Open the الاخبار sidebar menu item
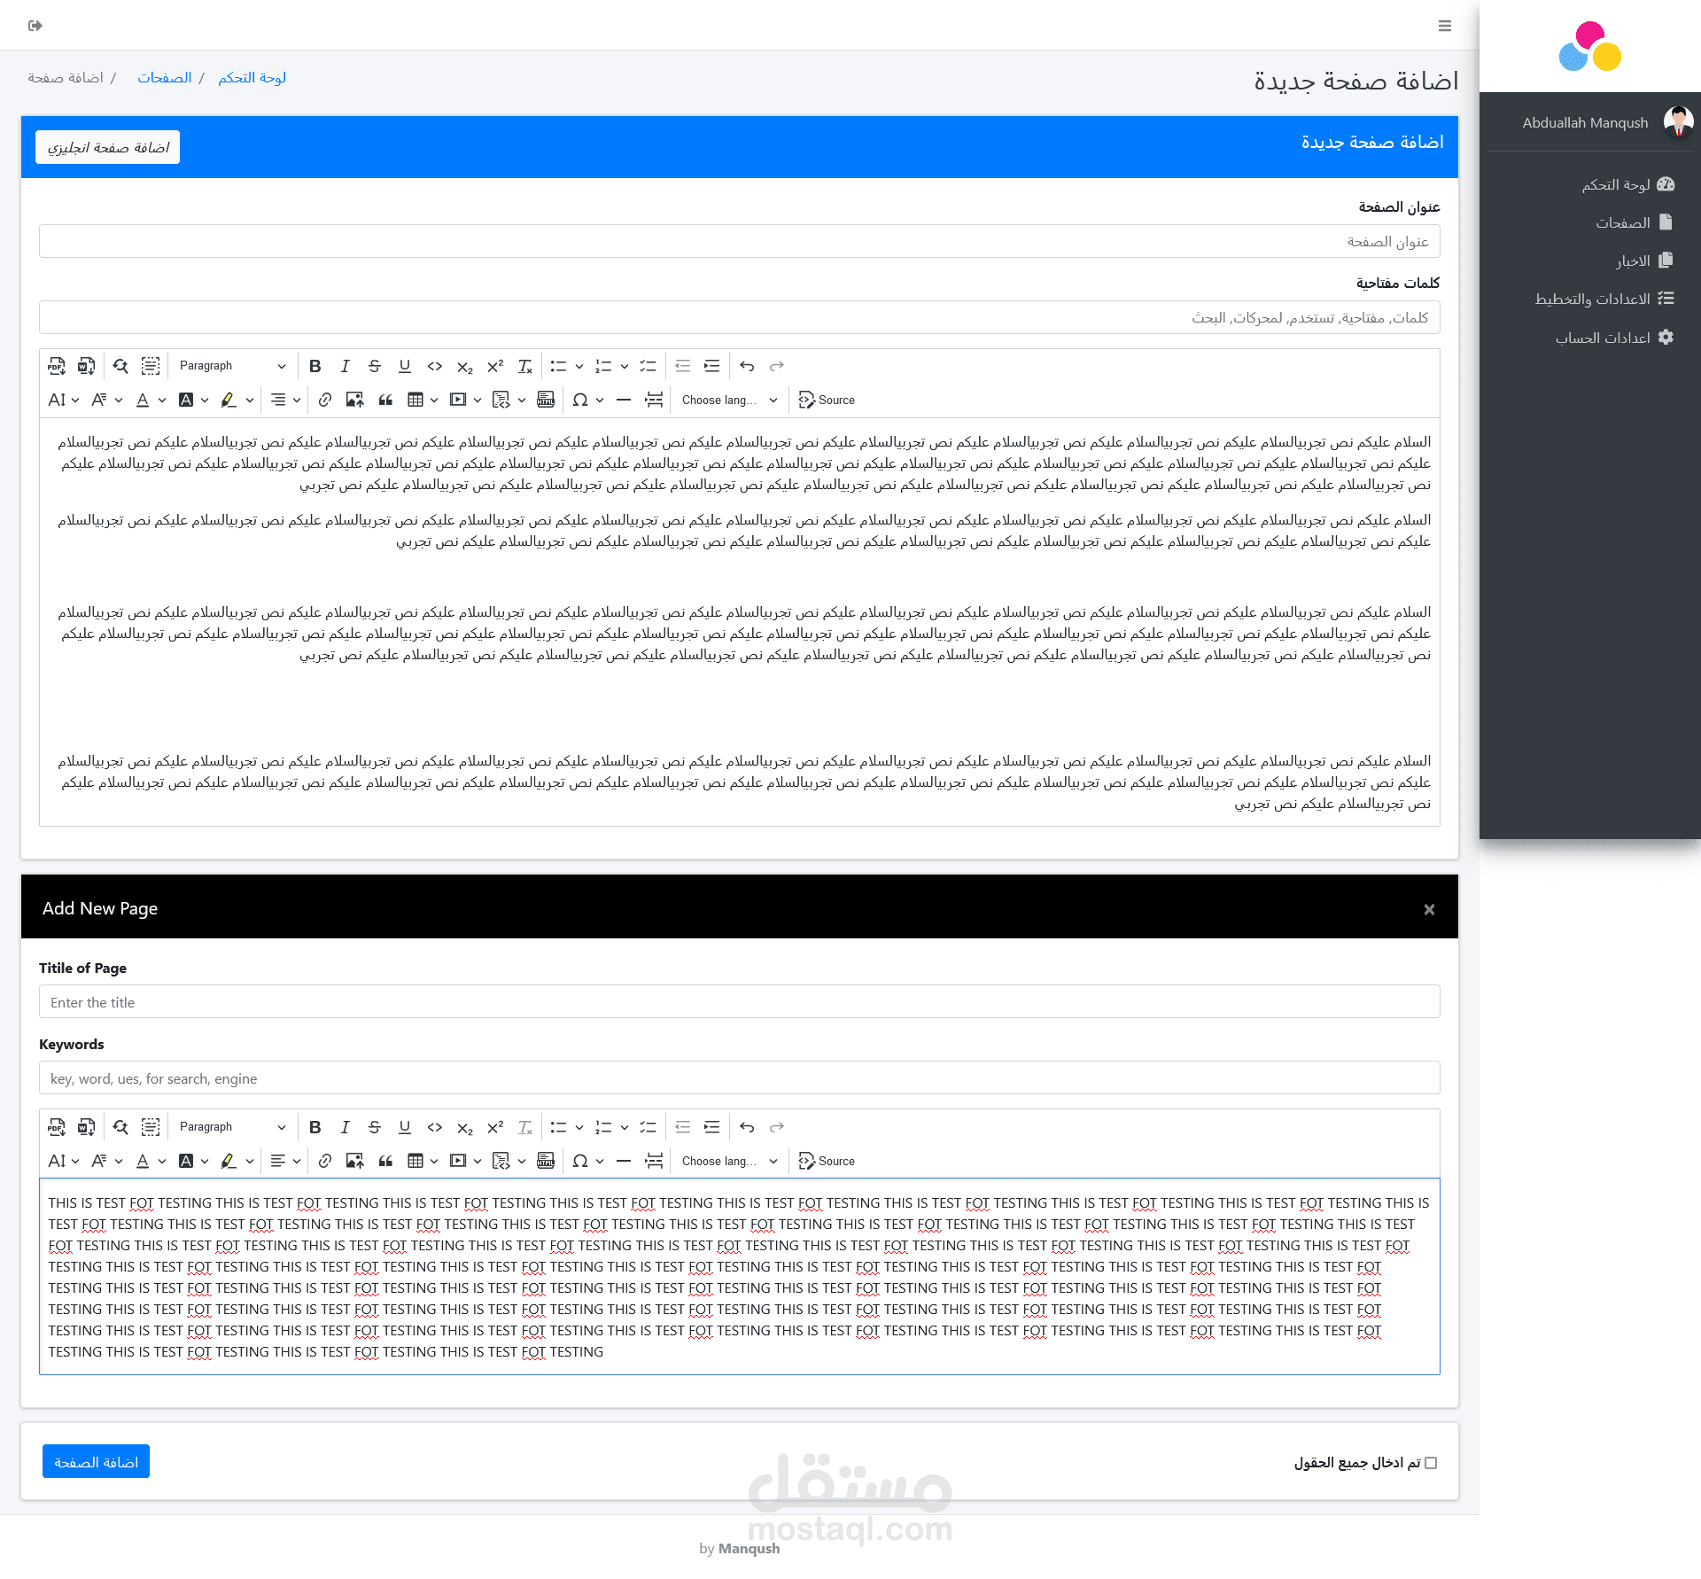This screenshot has height=1579, width=1701. [1633, 261]
